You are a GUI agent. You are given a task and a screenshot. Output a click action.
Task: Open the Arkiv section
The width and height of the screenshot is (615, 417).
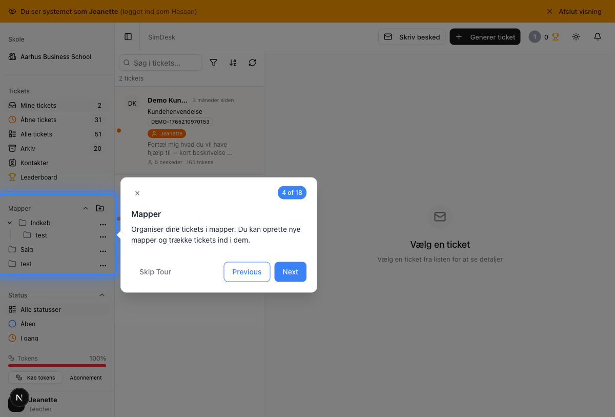57,148
